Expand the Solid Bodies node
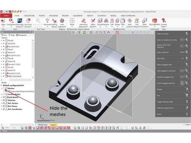Image resolution: width=191 pixels, height=143 pixels. [2, 97]
